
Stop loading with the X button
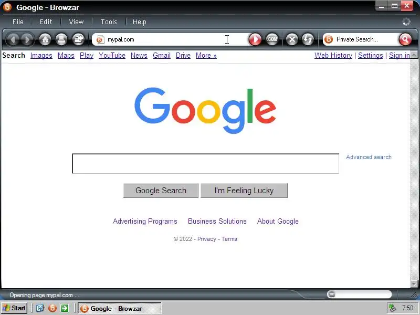tap(292, 40)
